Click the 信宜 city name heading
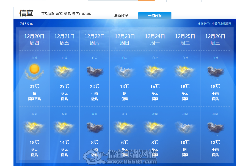Image resolution: width=240 pixels, height=168 pixels. (26, 13)
